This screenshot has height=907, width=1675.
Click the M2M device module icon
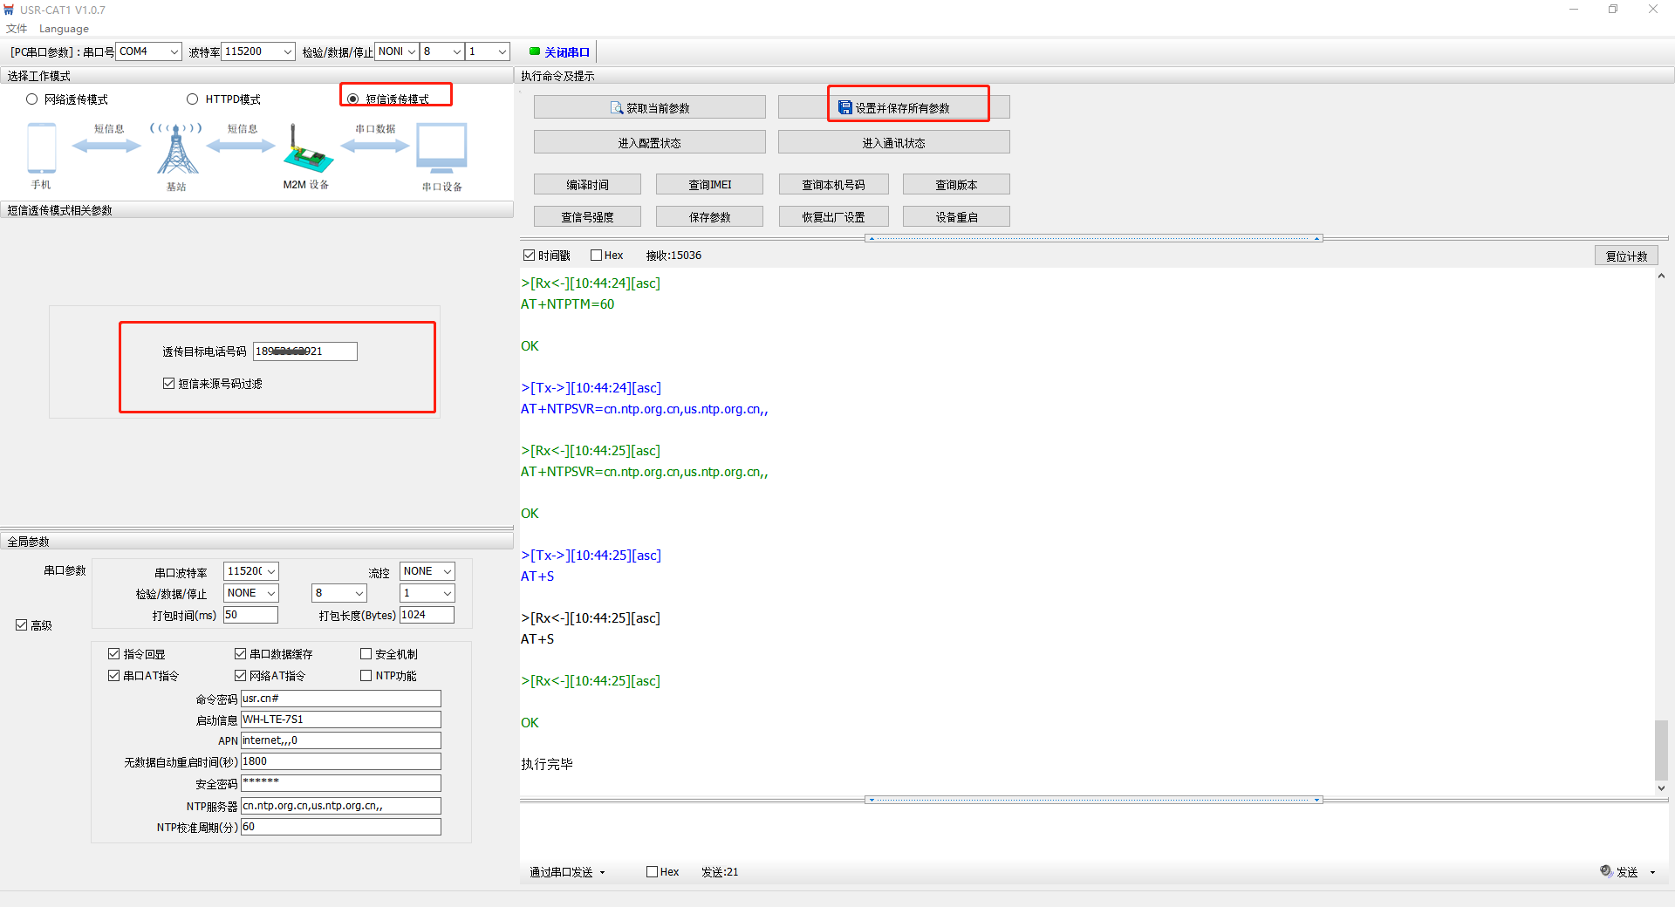[307, 149]
